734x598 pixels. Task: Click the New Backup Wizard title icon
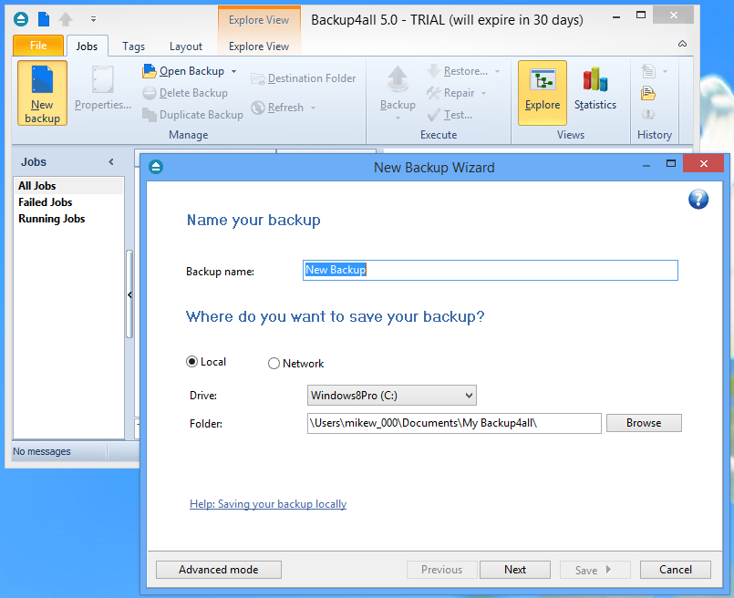[156, 167]
